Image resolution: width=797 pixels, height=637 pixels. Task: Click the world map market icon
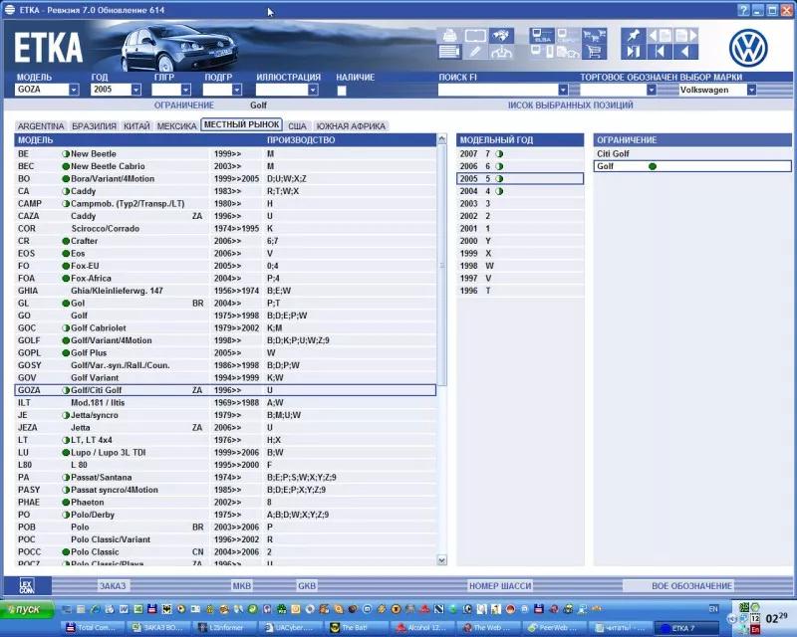pos(501,36)
